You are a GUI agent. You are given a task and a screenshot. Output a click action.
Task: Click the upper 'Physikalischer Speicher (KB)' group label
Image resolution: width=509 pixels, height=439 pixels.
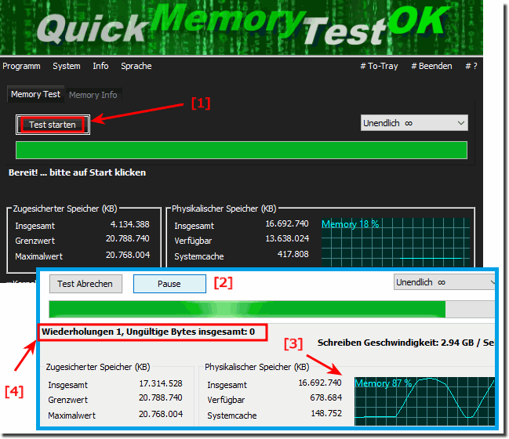point(224,209)
